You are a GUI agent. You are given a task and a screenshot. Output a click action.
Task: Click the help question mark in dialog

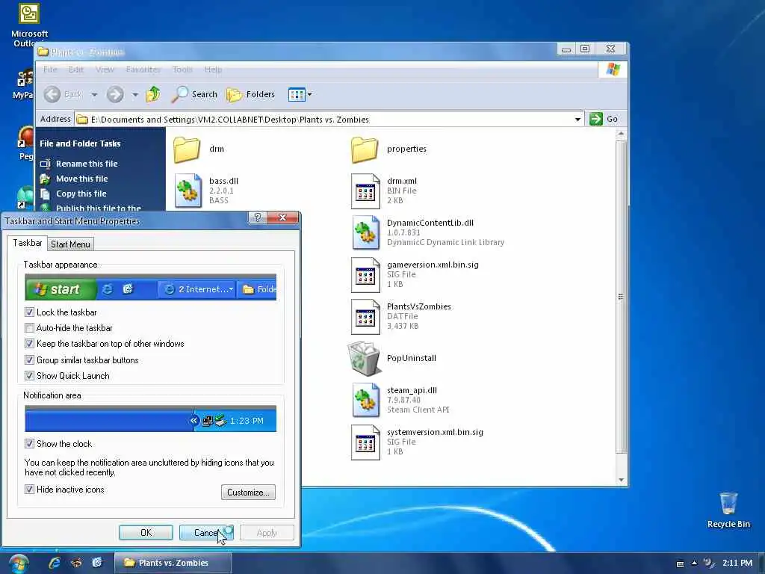coord(258,217)
